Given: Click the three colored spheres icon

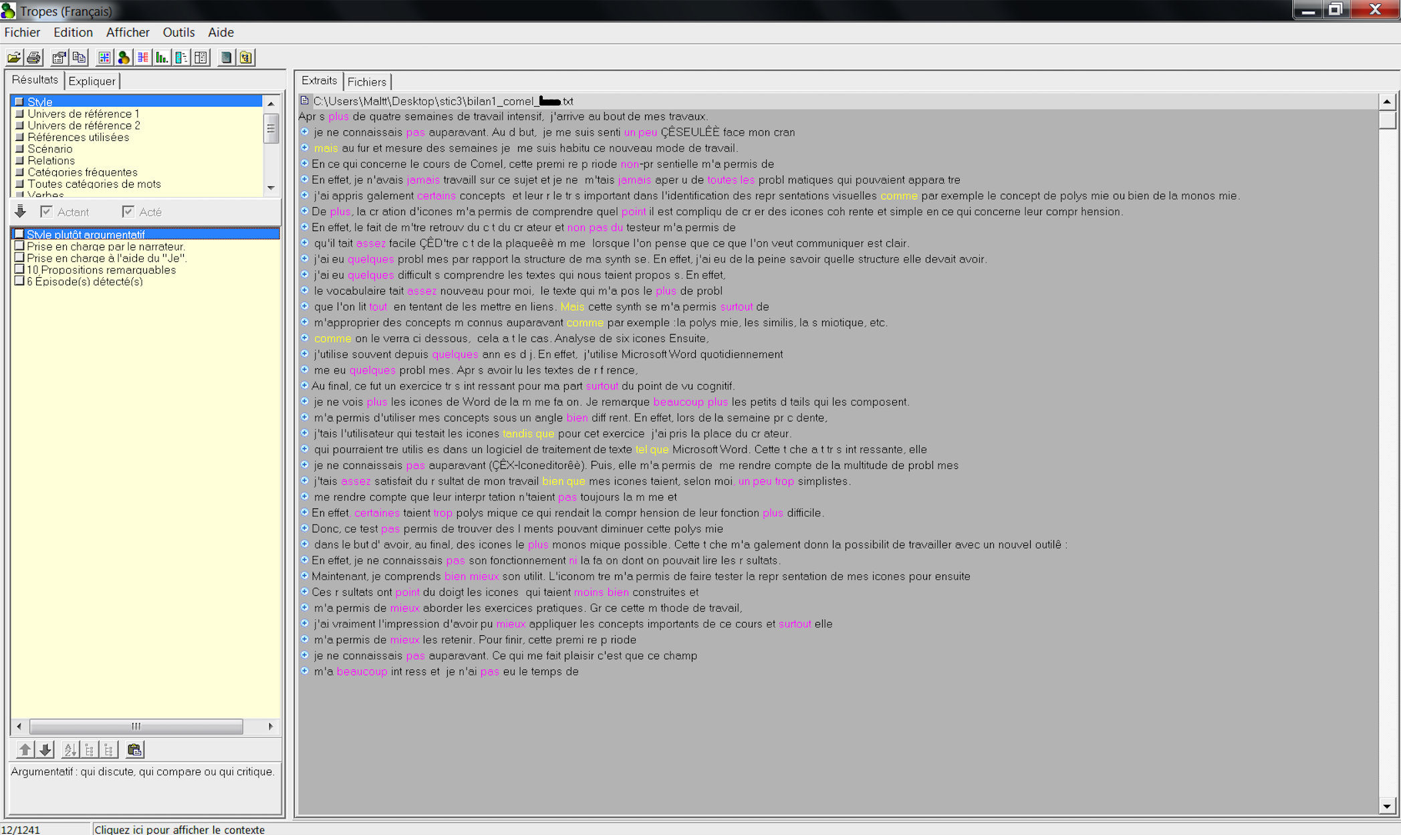Looking at the screenshot, I should coord(124,57).
